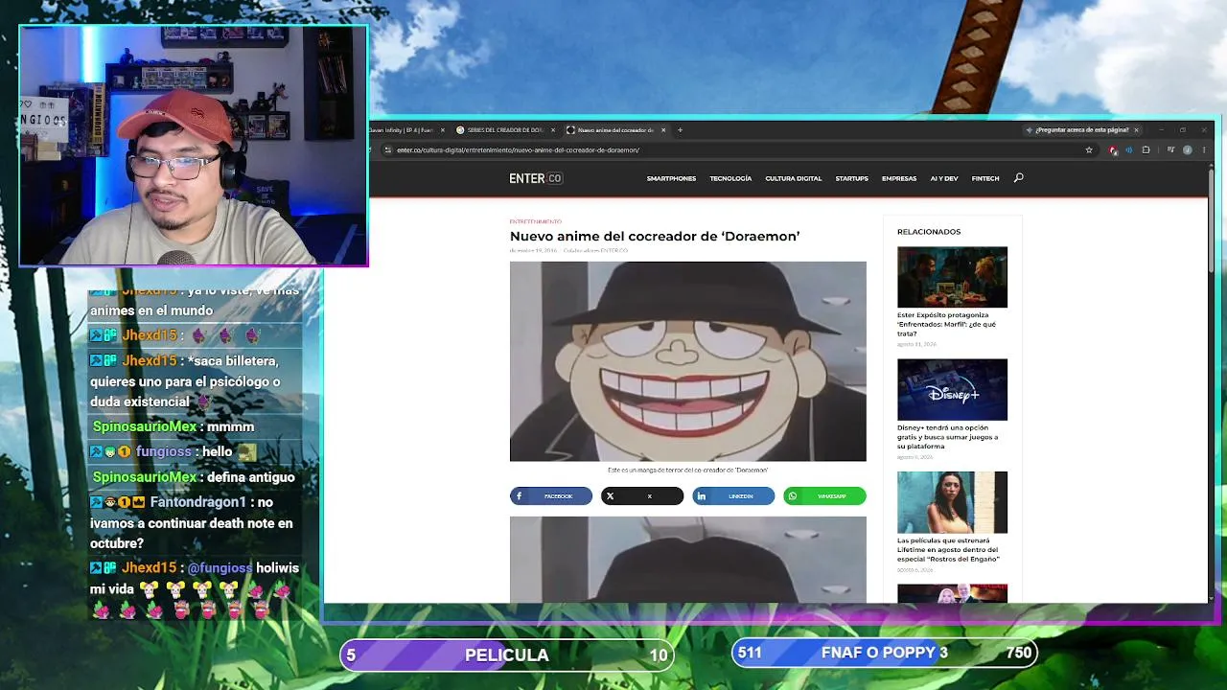The height and width of the screenshot is (690, 1227).
Task: Dismiss the '¿Preguntar acerca de esta página?' chip
Action: coord(1136,129)
